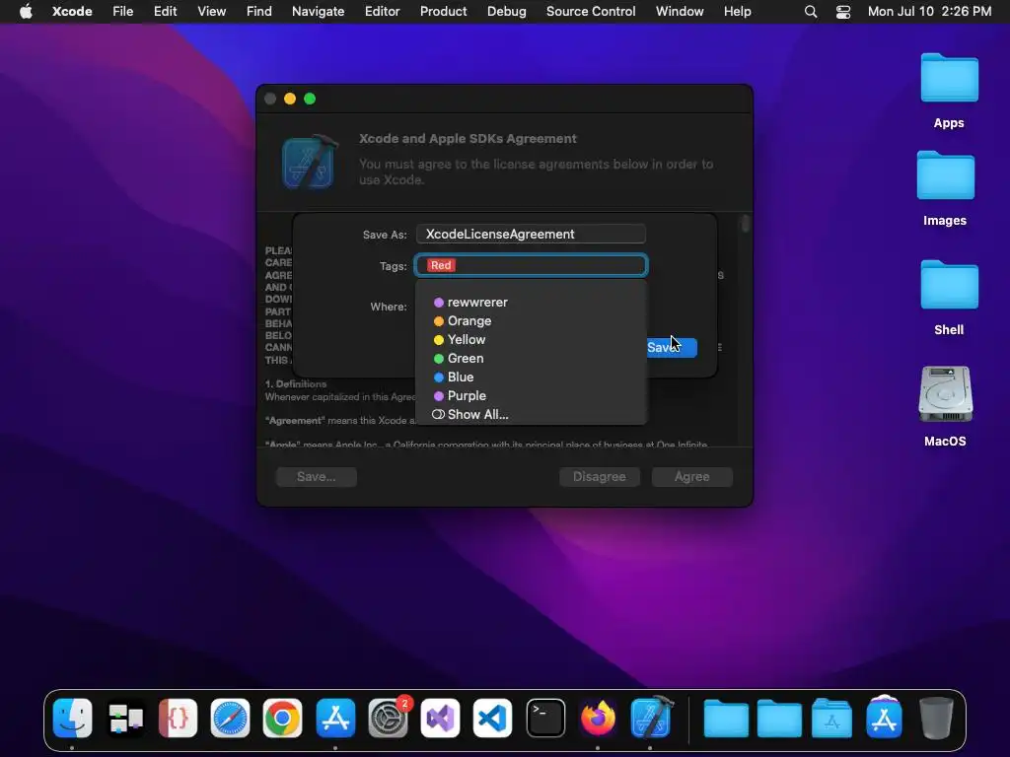Open the App Store Dock icon

[x=335, y=718]
